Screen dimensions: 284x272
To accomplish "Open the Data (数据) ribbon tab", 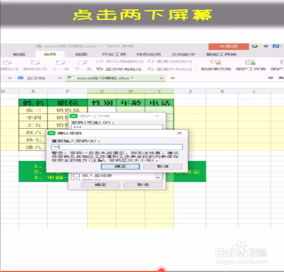I will pyautogui.click(x=19, y=54).
